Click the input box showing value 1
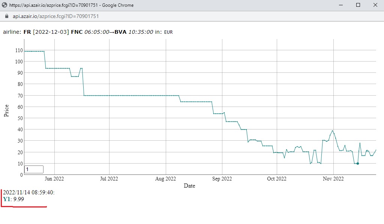 click(34, 169)
